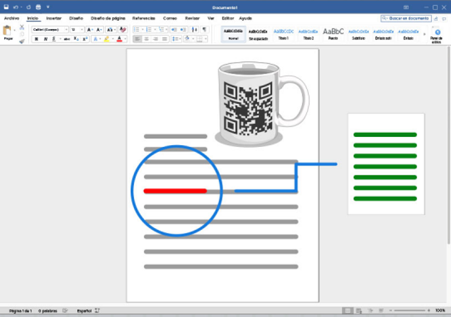This screenshot has width=451, height=317.
Task: Click the clear formatting eraser icon
Action: [x=122, y=30]
